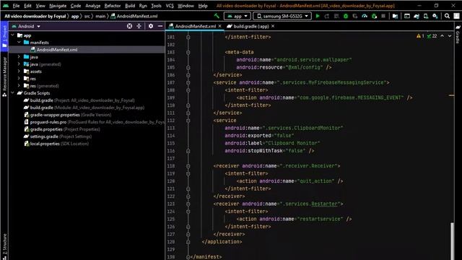Open build.gradle (Module) file
The width and height of the screenshot is (462, 260).
(x=84, y=108)
